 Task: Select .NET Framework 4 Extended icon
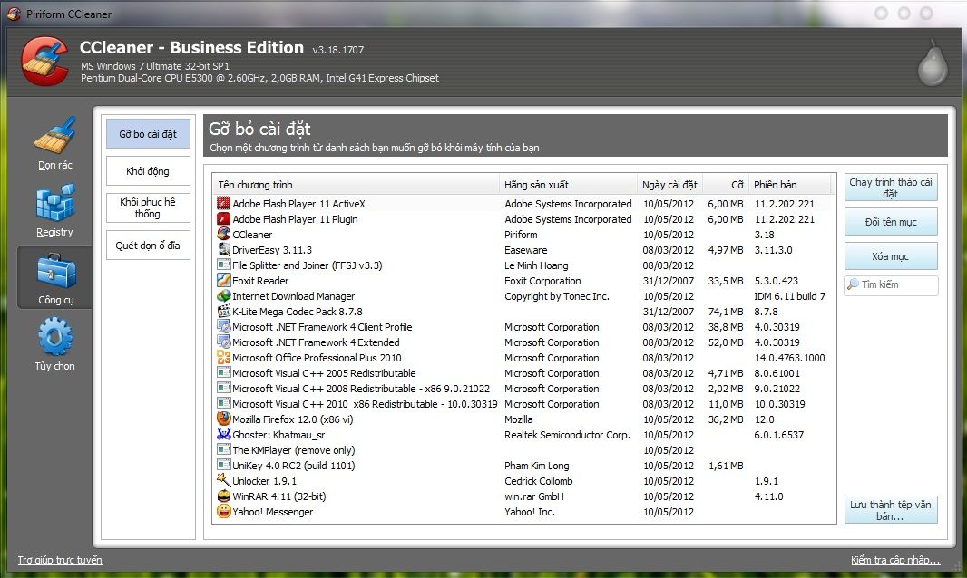point(223,342)
